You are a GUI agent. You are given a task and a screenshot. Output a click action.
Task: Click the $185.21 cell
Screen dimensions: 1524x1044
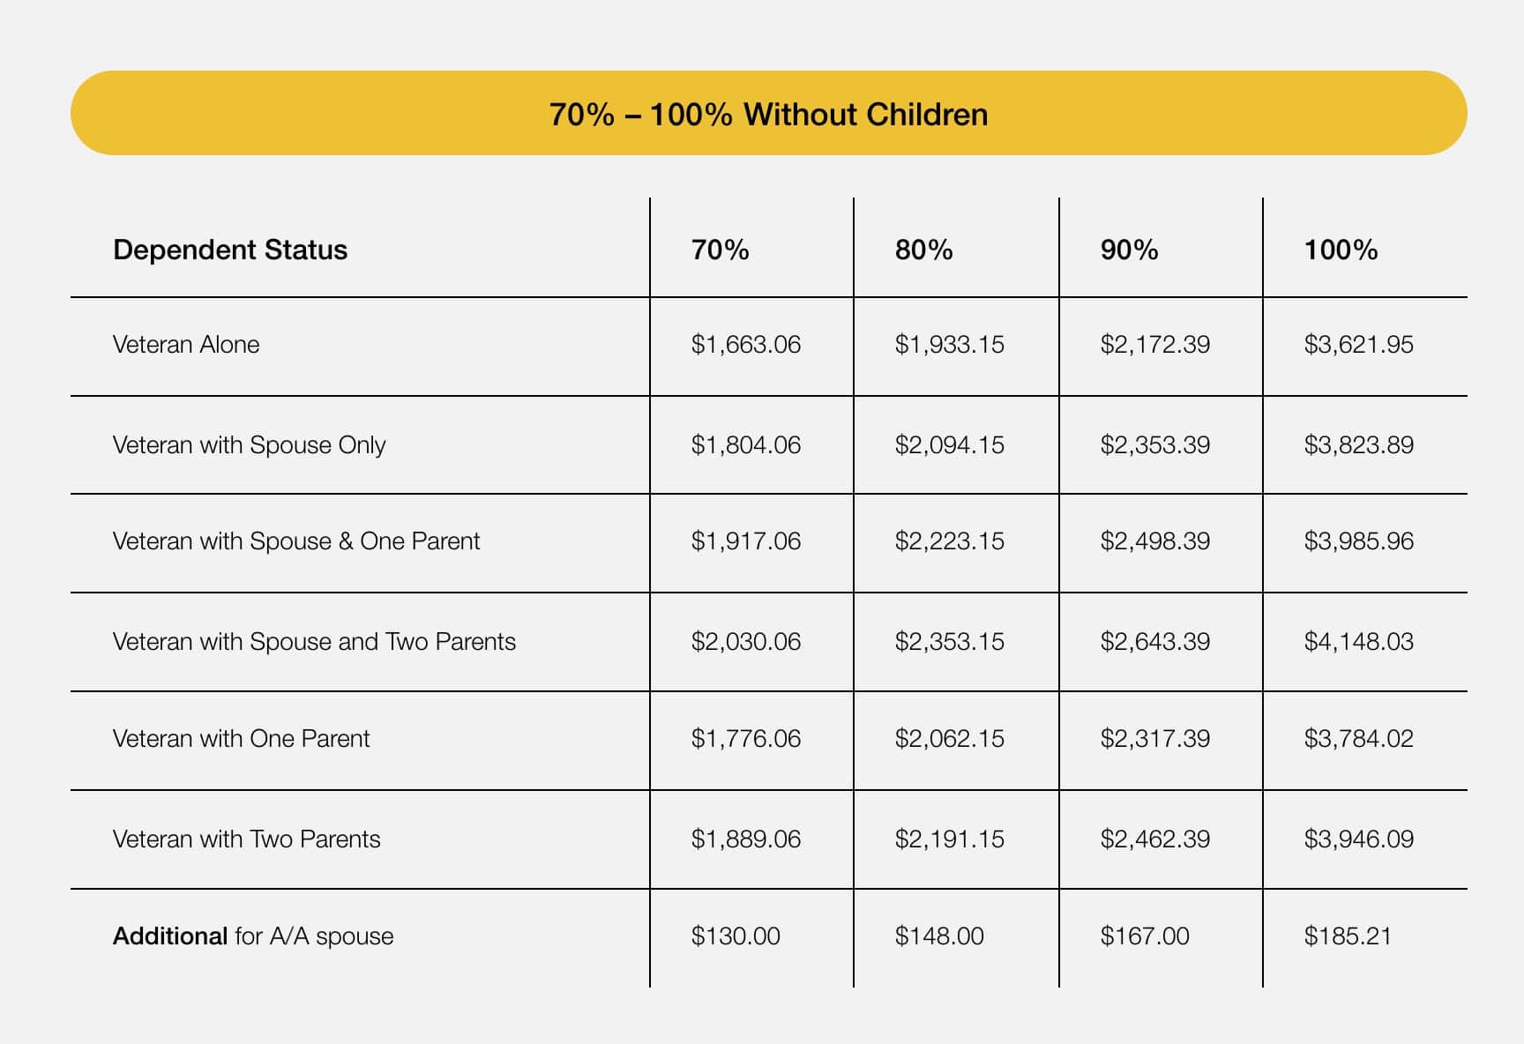click(x=1348, y=936)
